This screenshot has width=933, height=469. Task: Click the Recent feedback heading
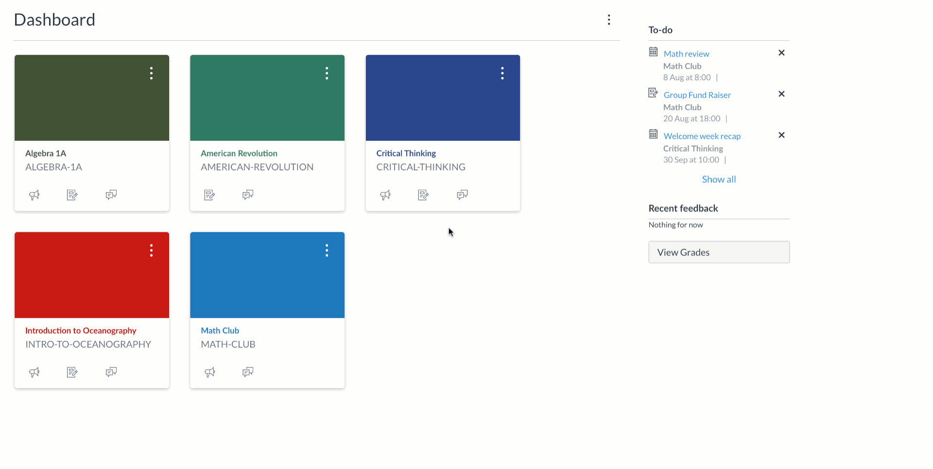(683, 209)
